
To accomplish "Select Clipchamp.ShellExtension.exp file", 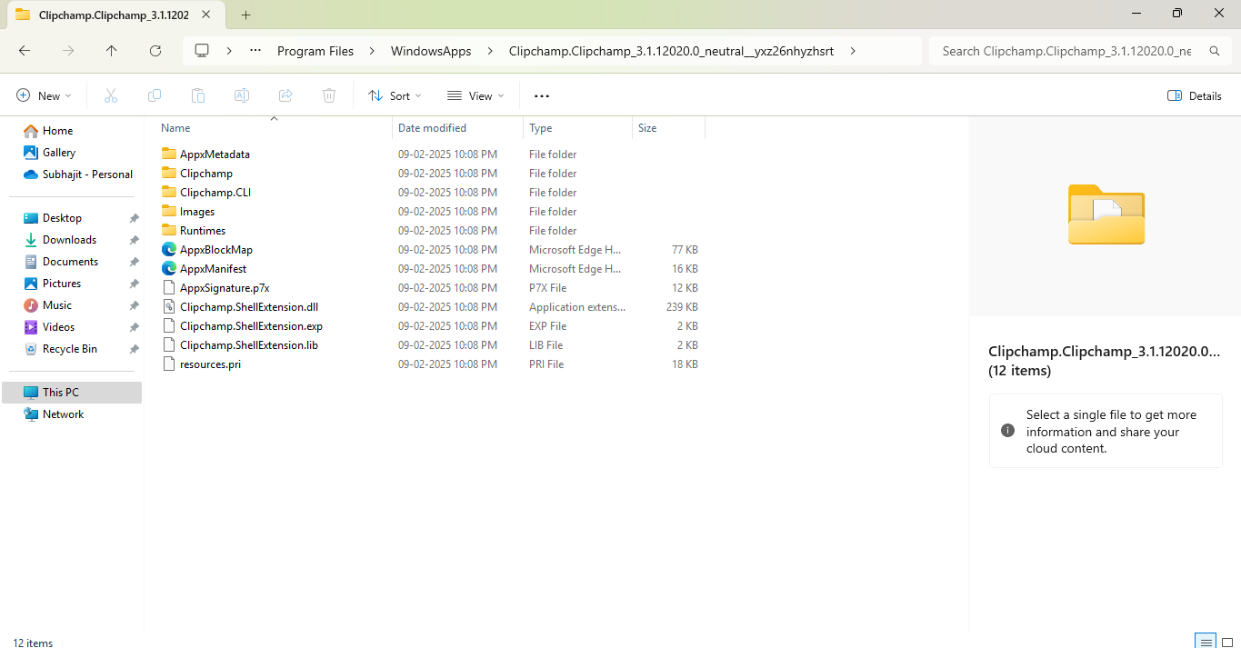I will point(251,326).
